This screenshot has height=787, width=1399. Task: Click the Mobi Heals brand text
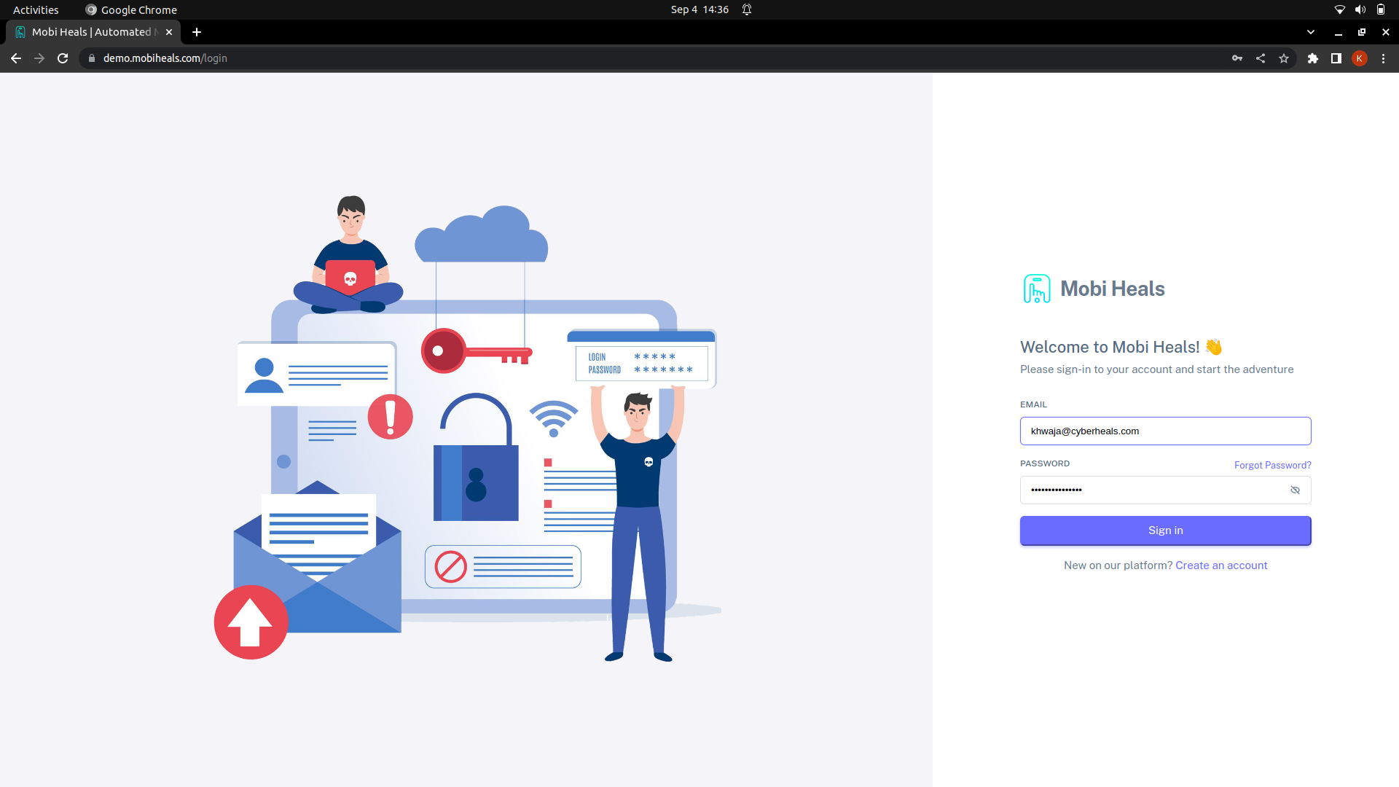1113,289
